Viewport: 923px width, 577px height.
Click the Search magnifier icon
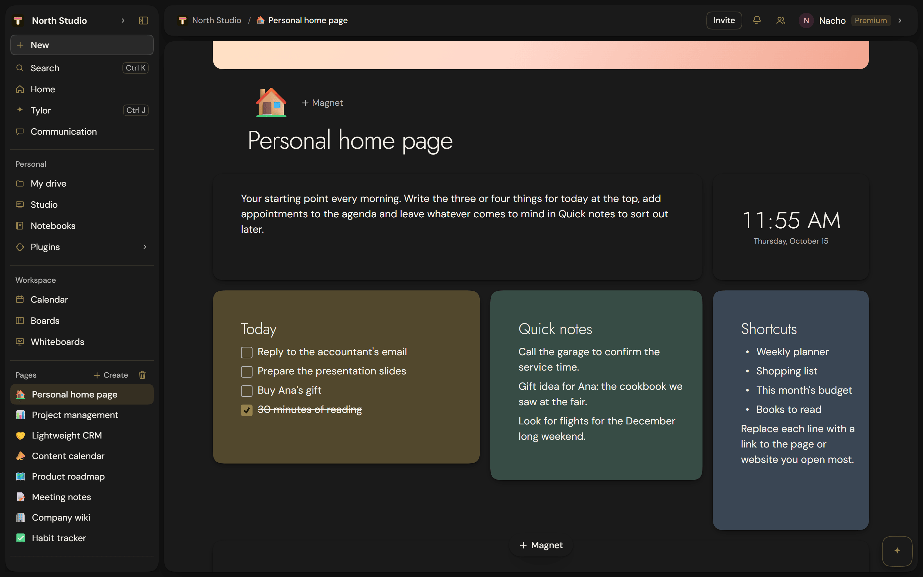(20, 68)
